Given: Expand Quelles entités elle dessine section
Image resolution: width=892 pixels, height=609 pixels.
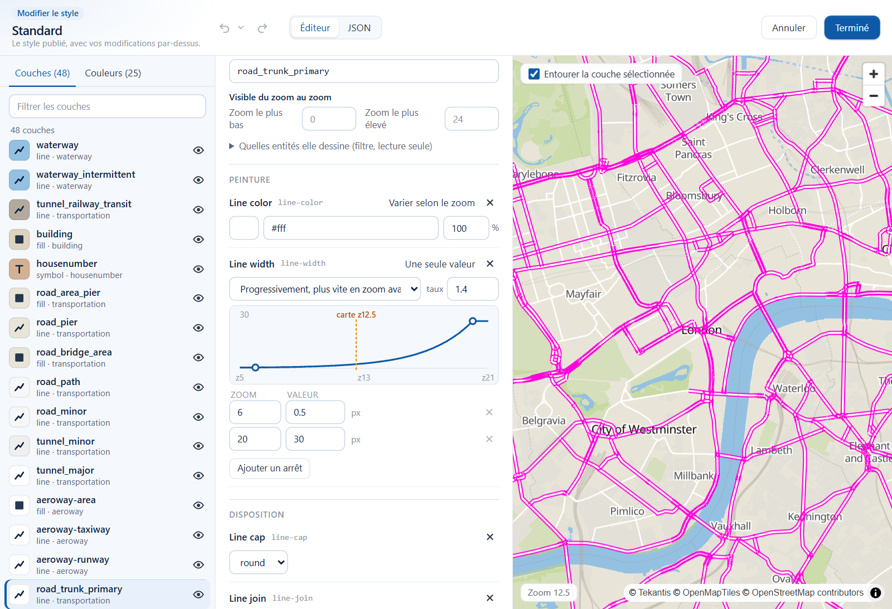Looking at the screenshot, I should point(331,146).
